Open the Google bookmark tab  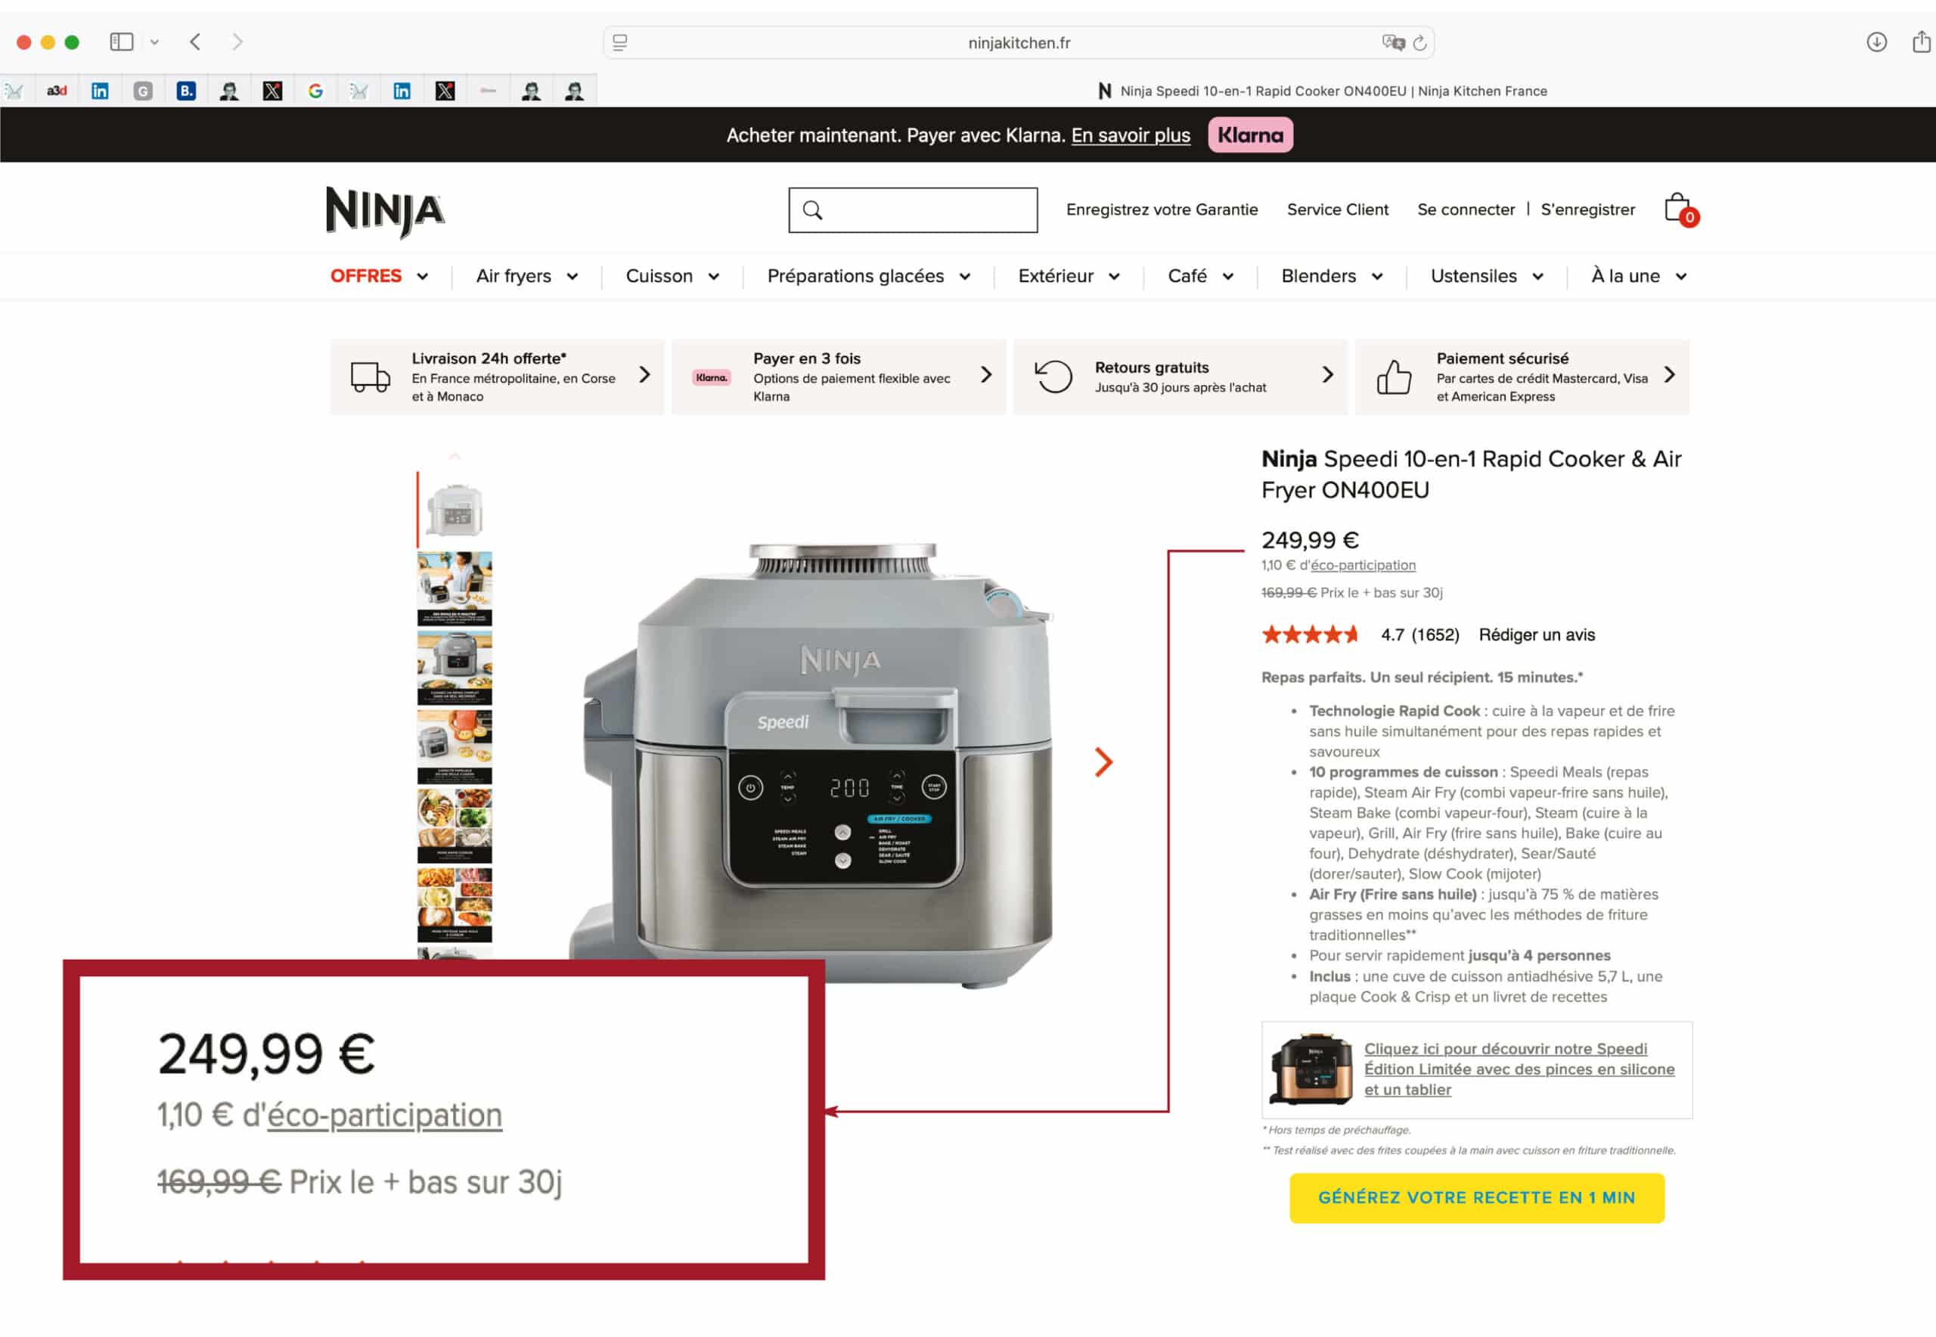tap(316, 91)
